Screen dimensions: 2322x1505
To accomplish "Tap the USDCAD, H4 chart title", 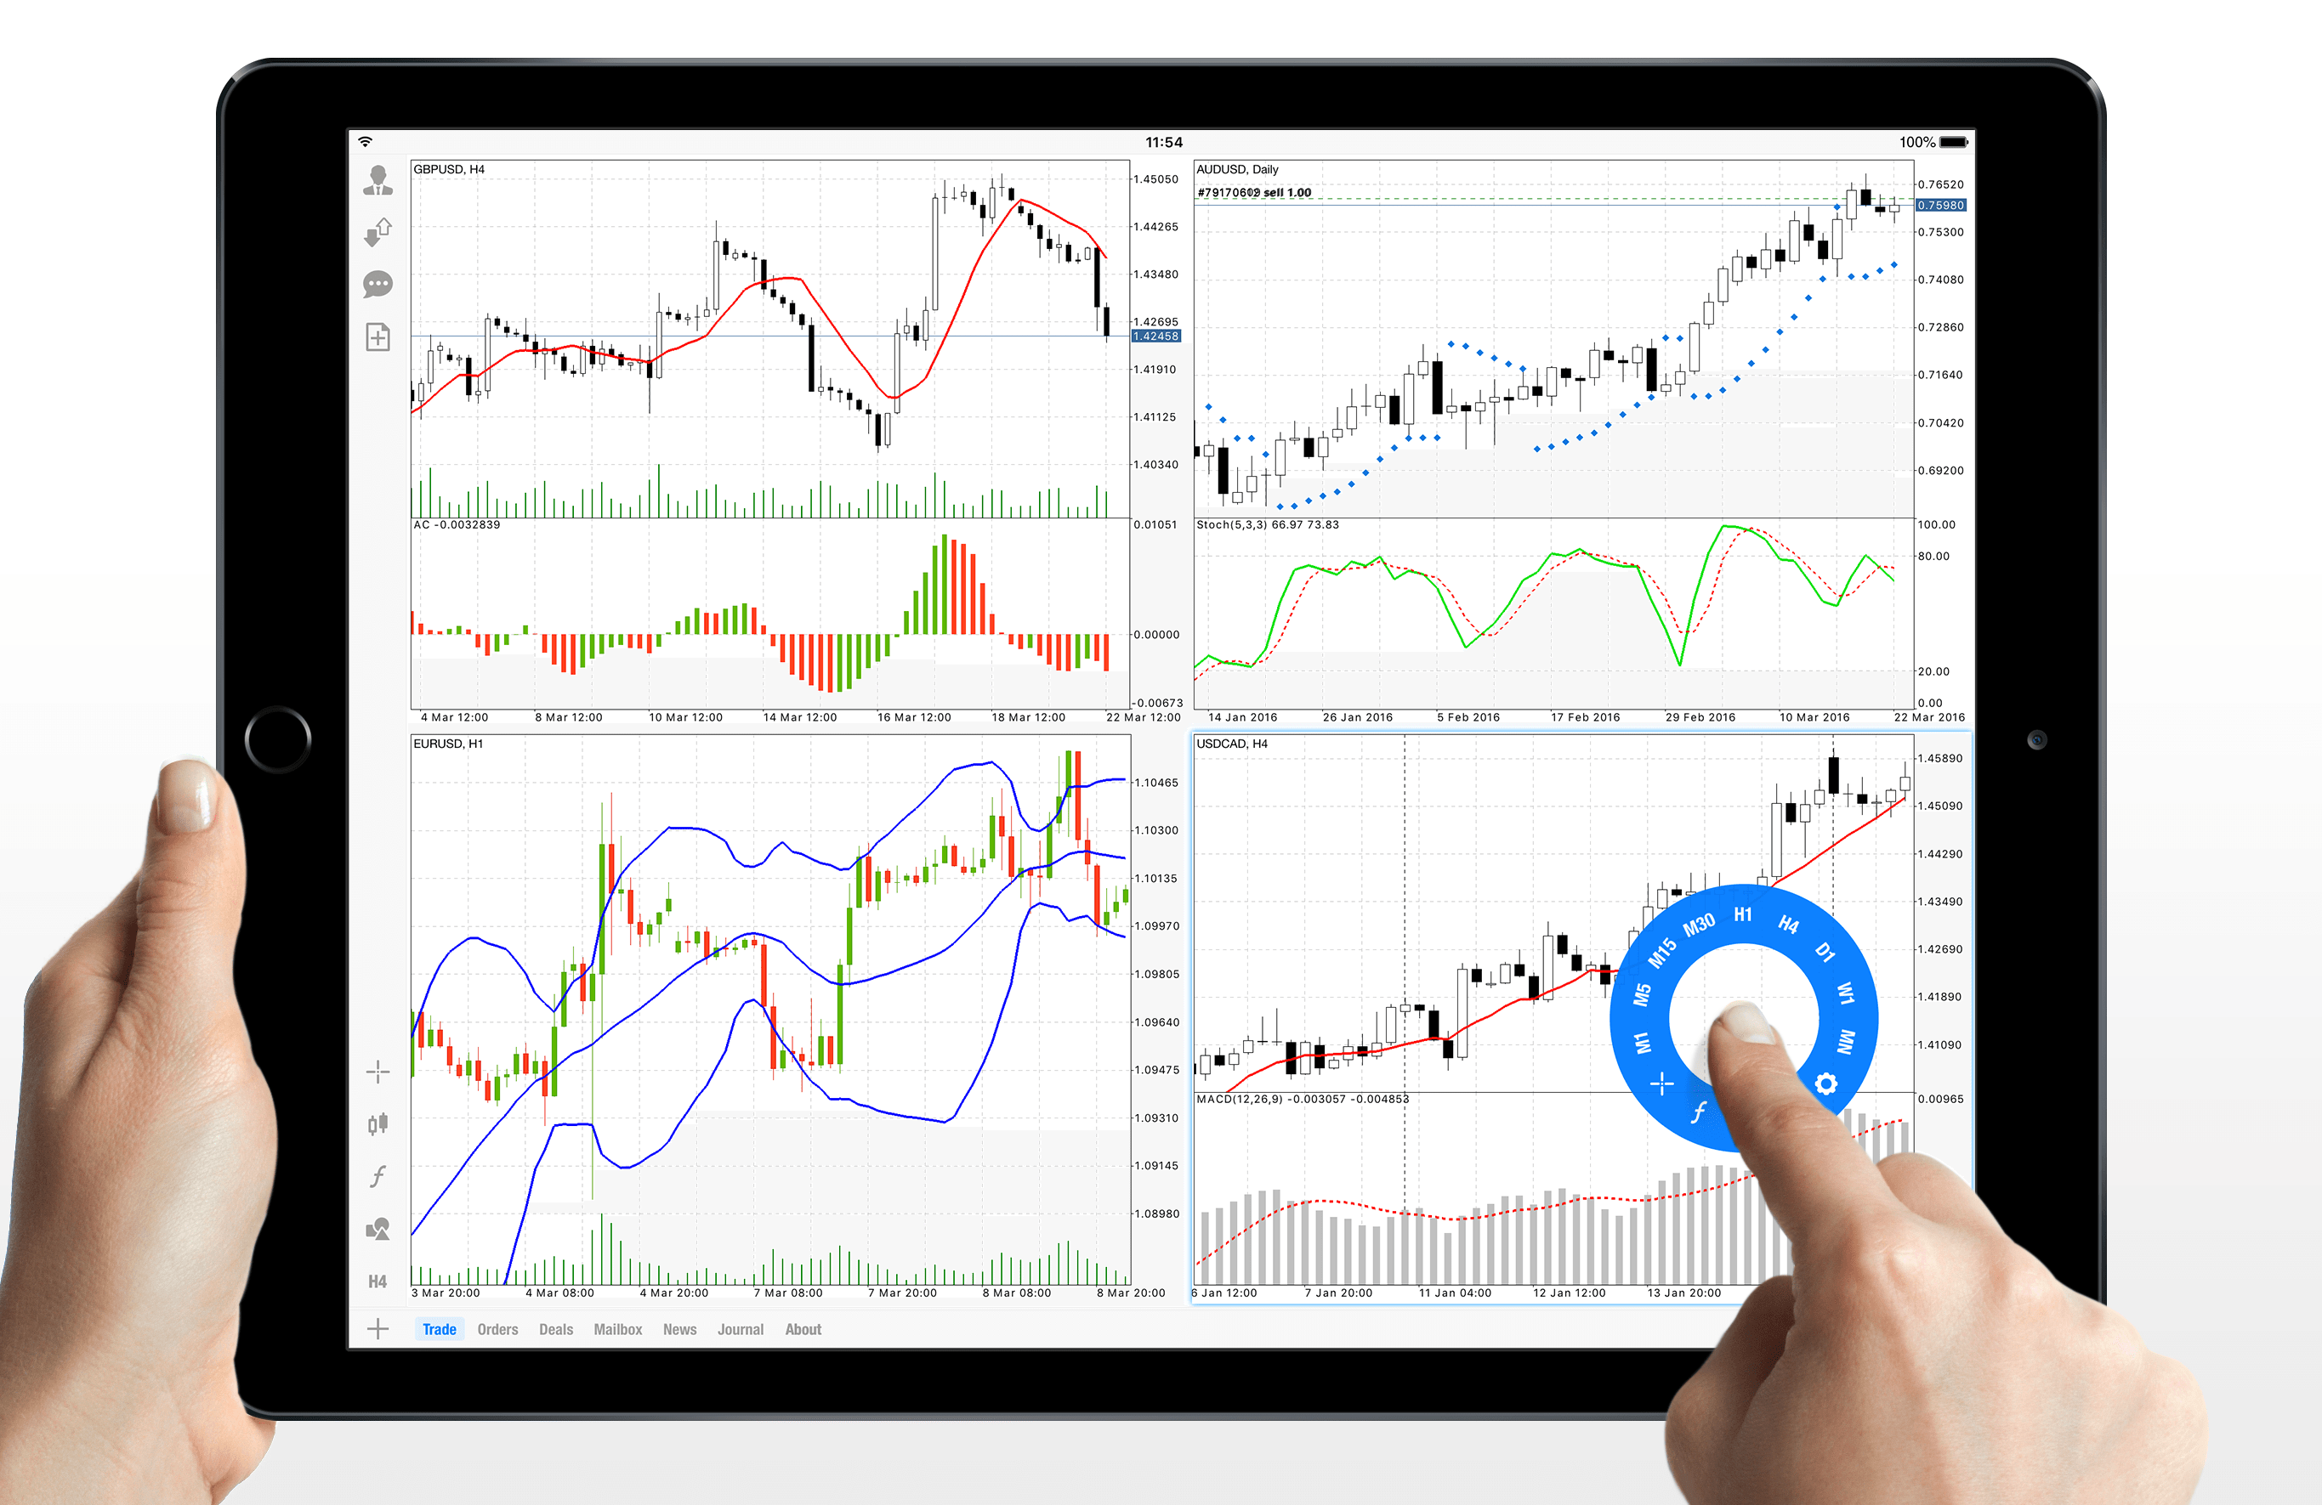I will coord(1232,744).
